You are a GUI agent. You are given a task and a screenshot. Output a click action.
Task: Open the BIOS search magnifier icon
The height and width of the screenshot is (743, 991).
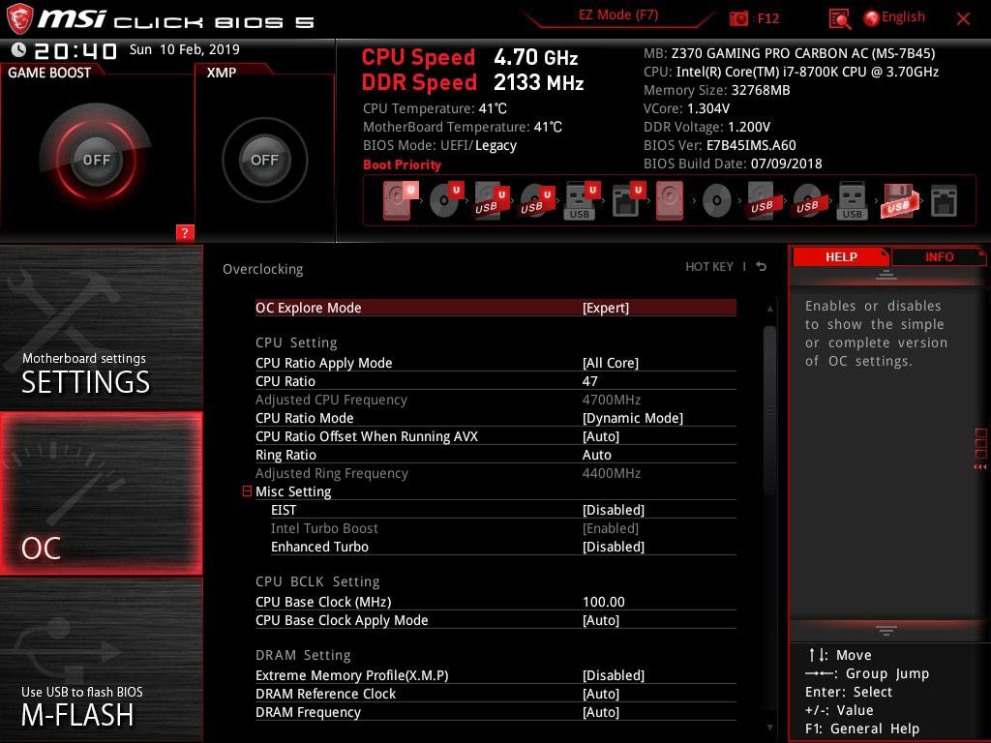click(840, 19)
